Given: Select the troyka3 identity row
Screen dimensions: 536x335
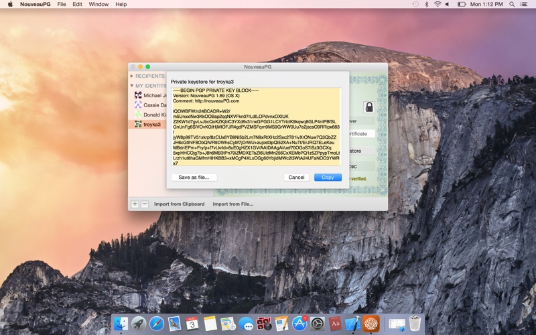Looking at the screenshot, I should tap(147, 124).
